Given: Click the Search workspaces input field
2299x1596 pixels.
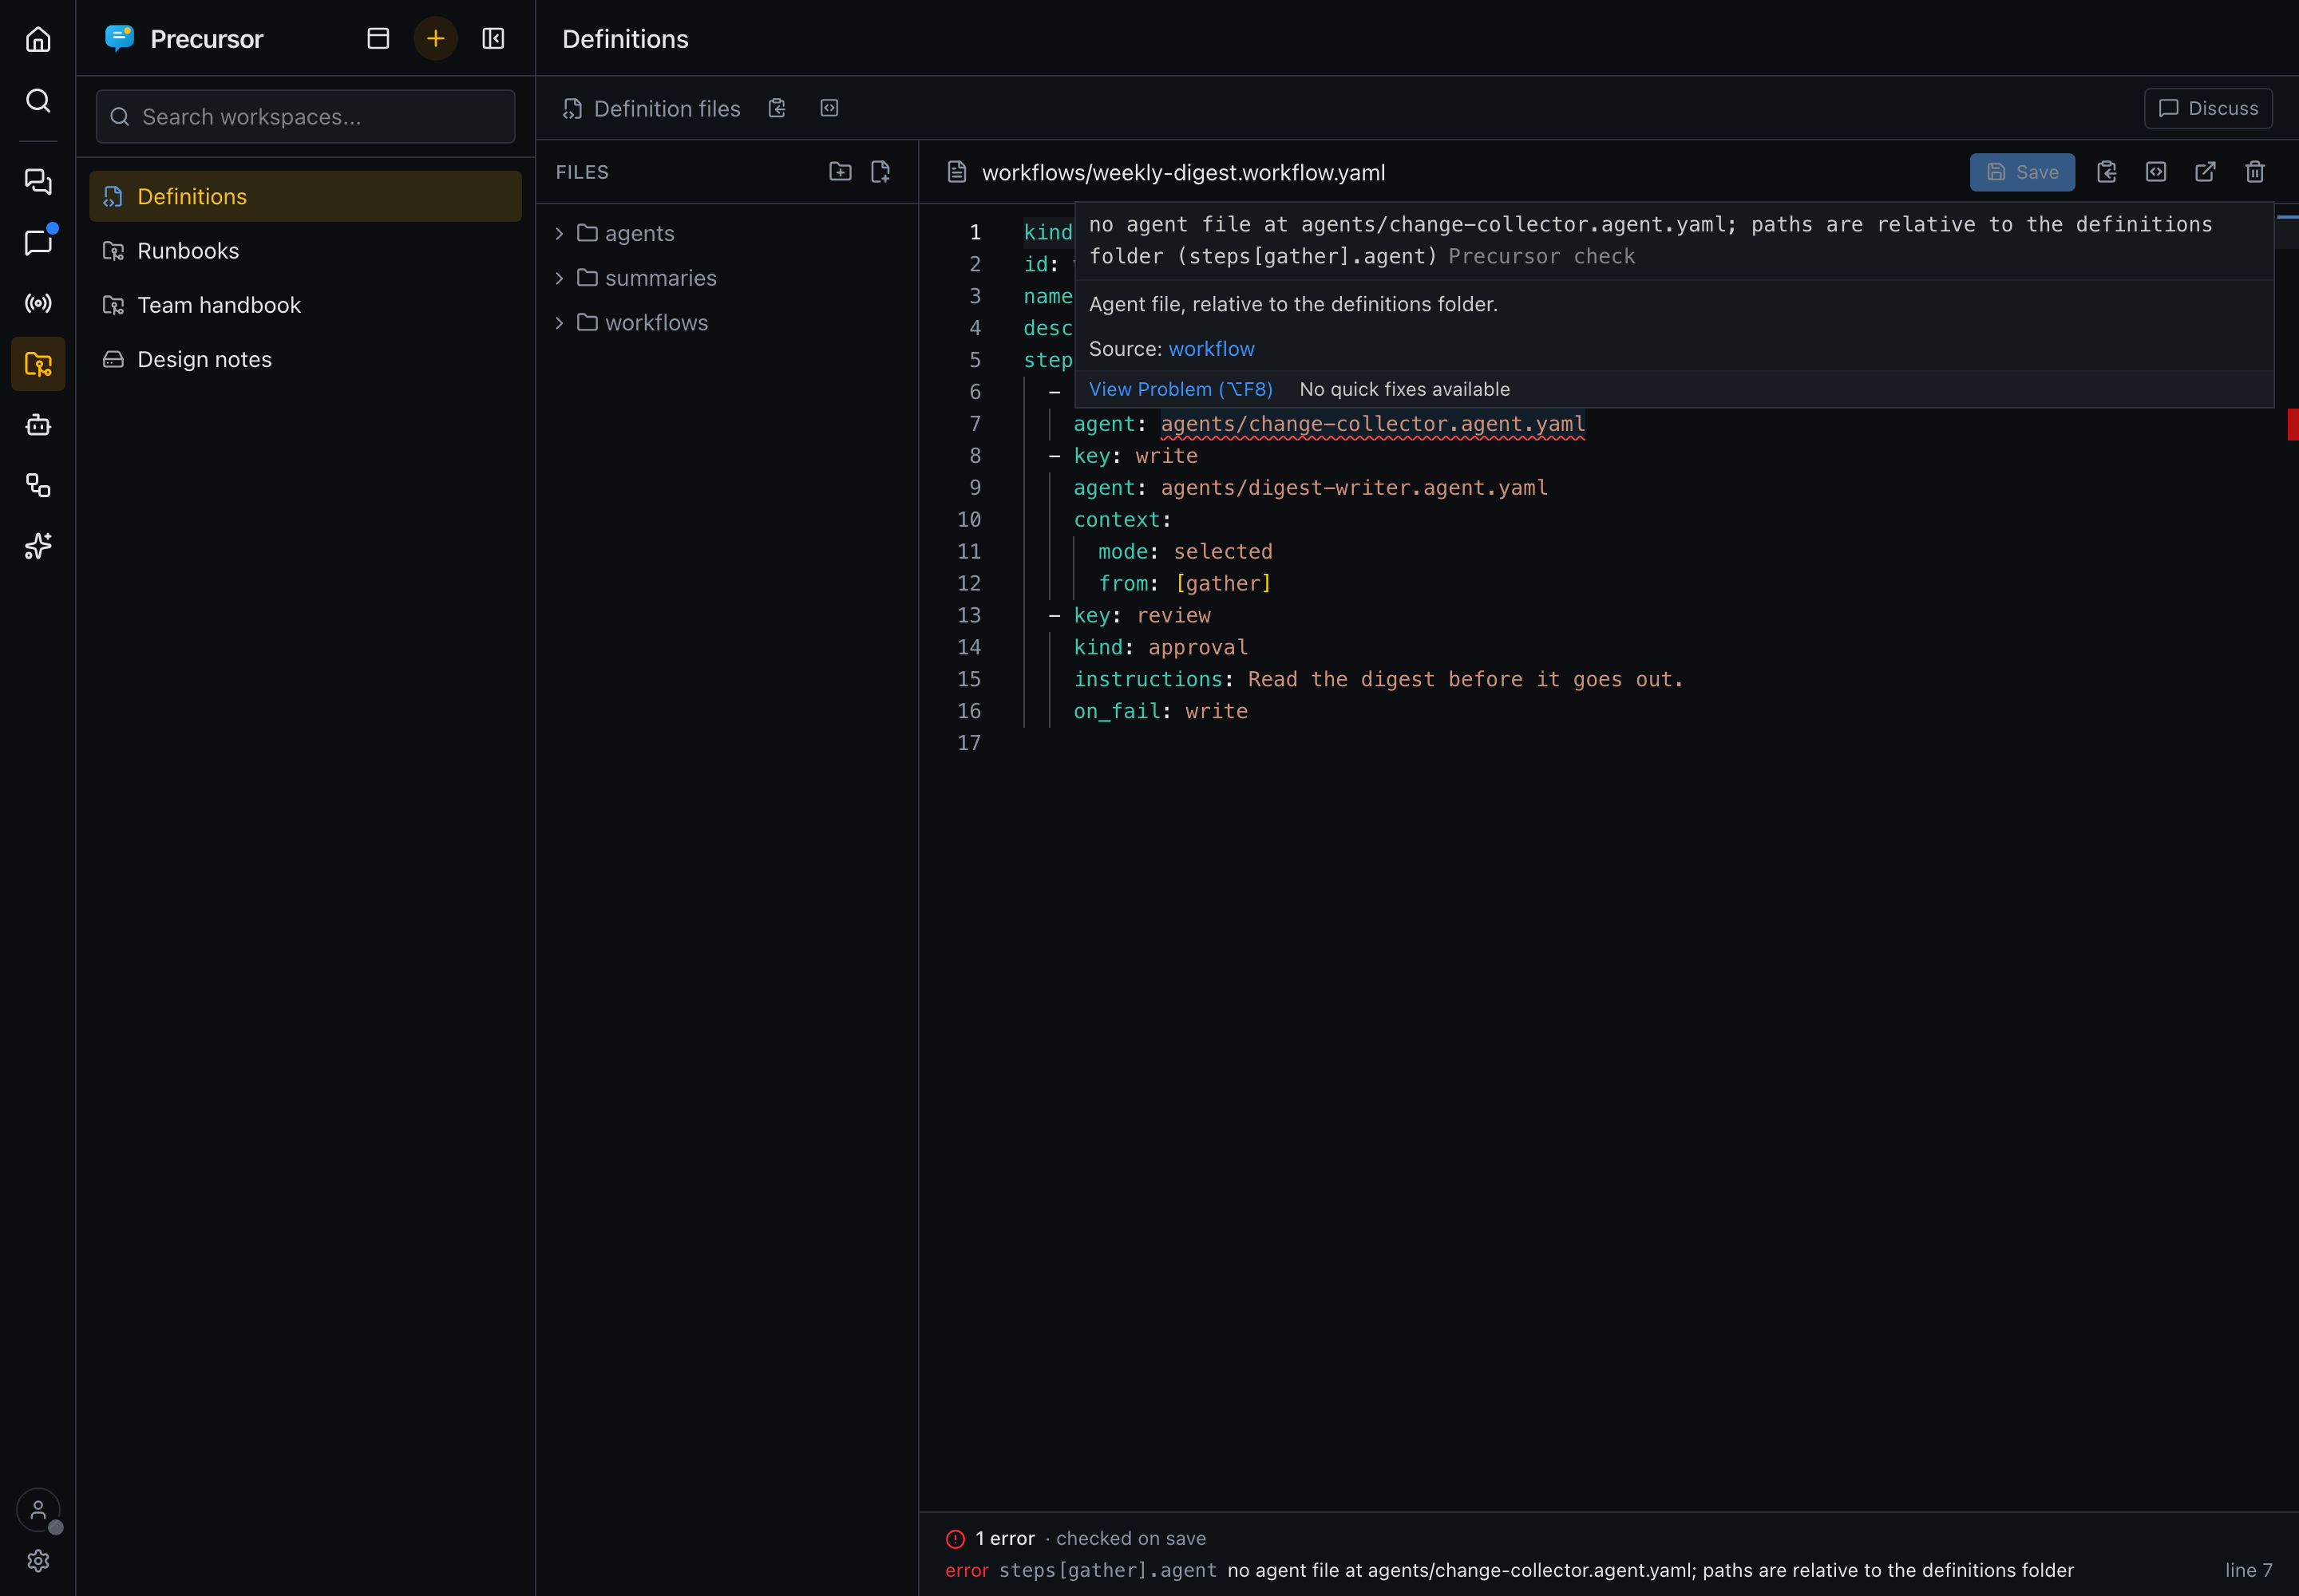Looking at the screenshot, I should coord(305,116).
